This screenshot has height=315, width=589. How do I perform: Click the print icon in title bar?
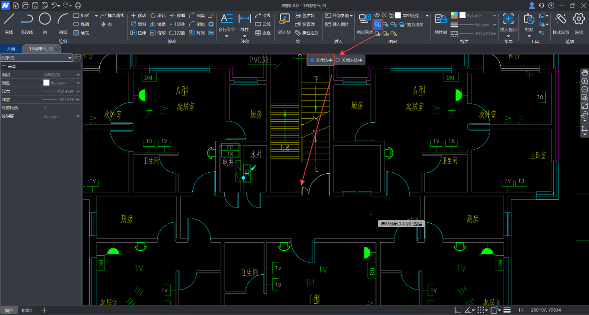tap(78, 6)
